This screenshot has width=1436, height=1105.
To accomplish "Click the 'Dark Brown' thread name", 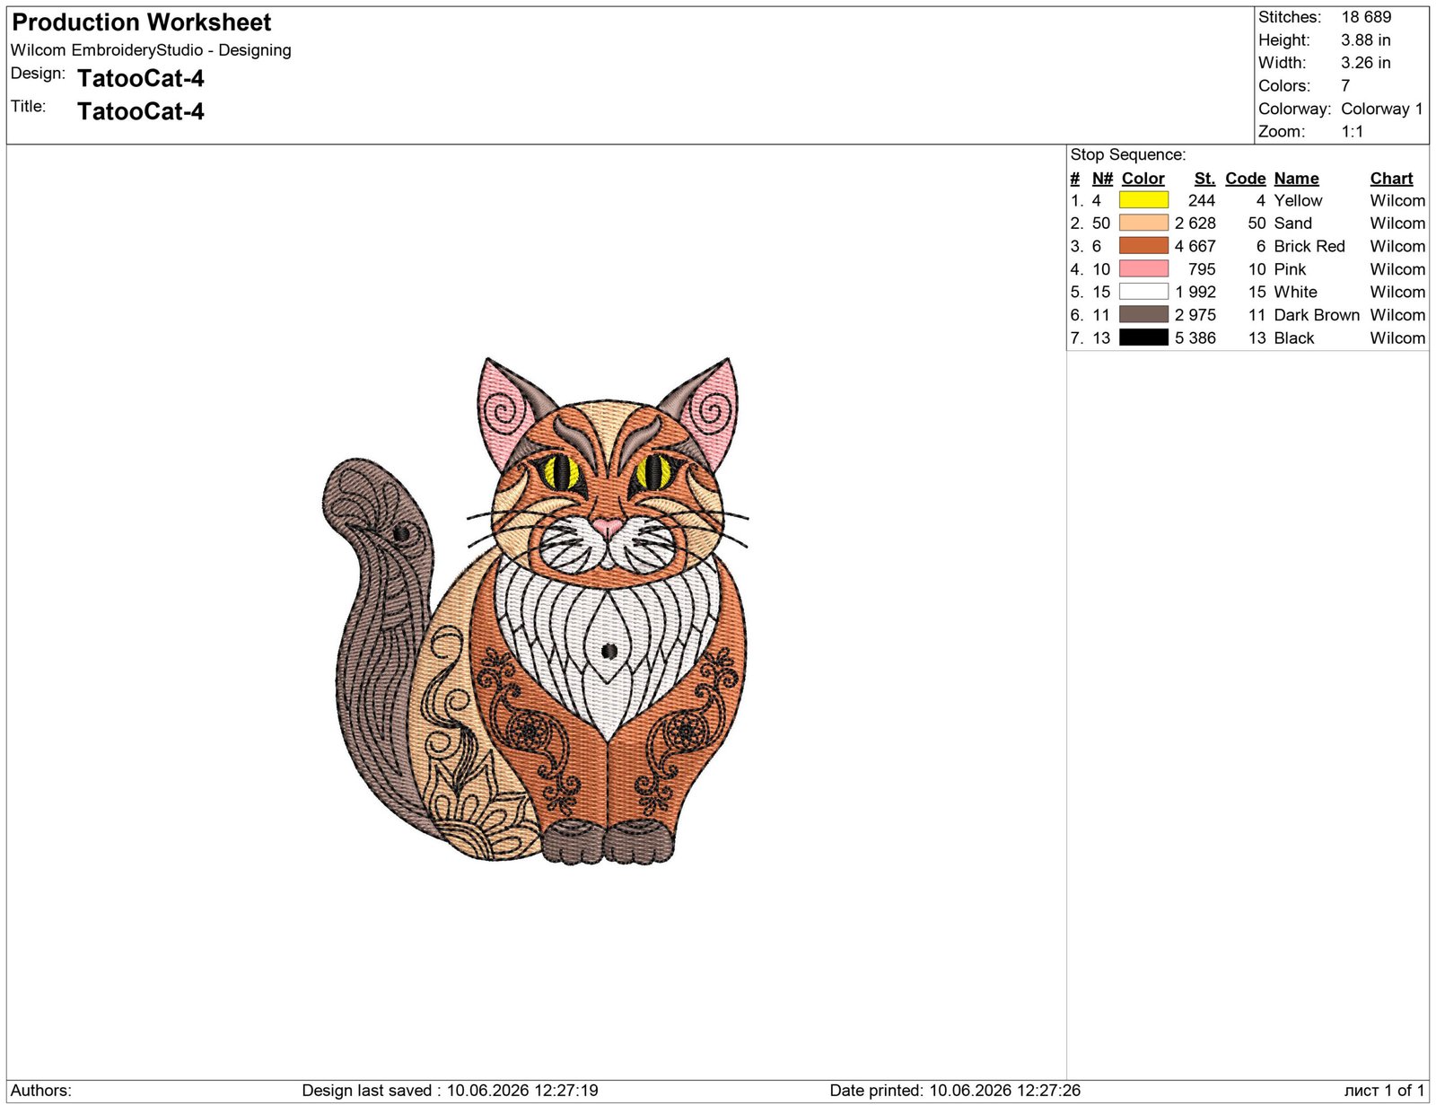I will [x=1317, y=315].
